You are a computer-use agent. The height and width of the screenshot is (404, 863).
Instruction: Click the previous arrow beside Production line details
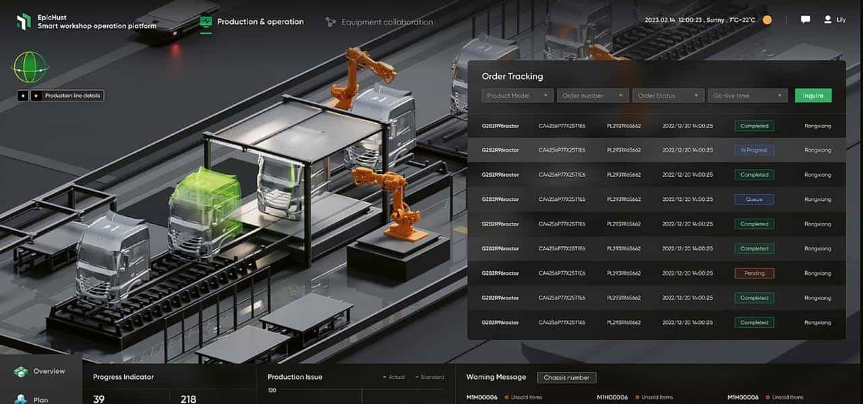click(x=23, y=96)
